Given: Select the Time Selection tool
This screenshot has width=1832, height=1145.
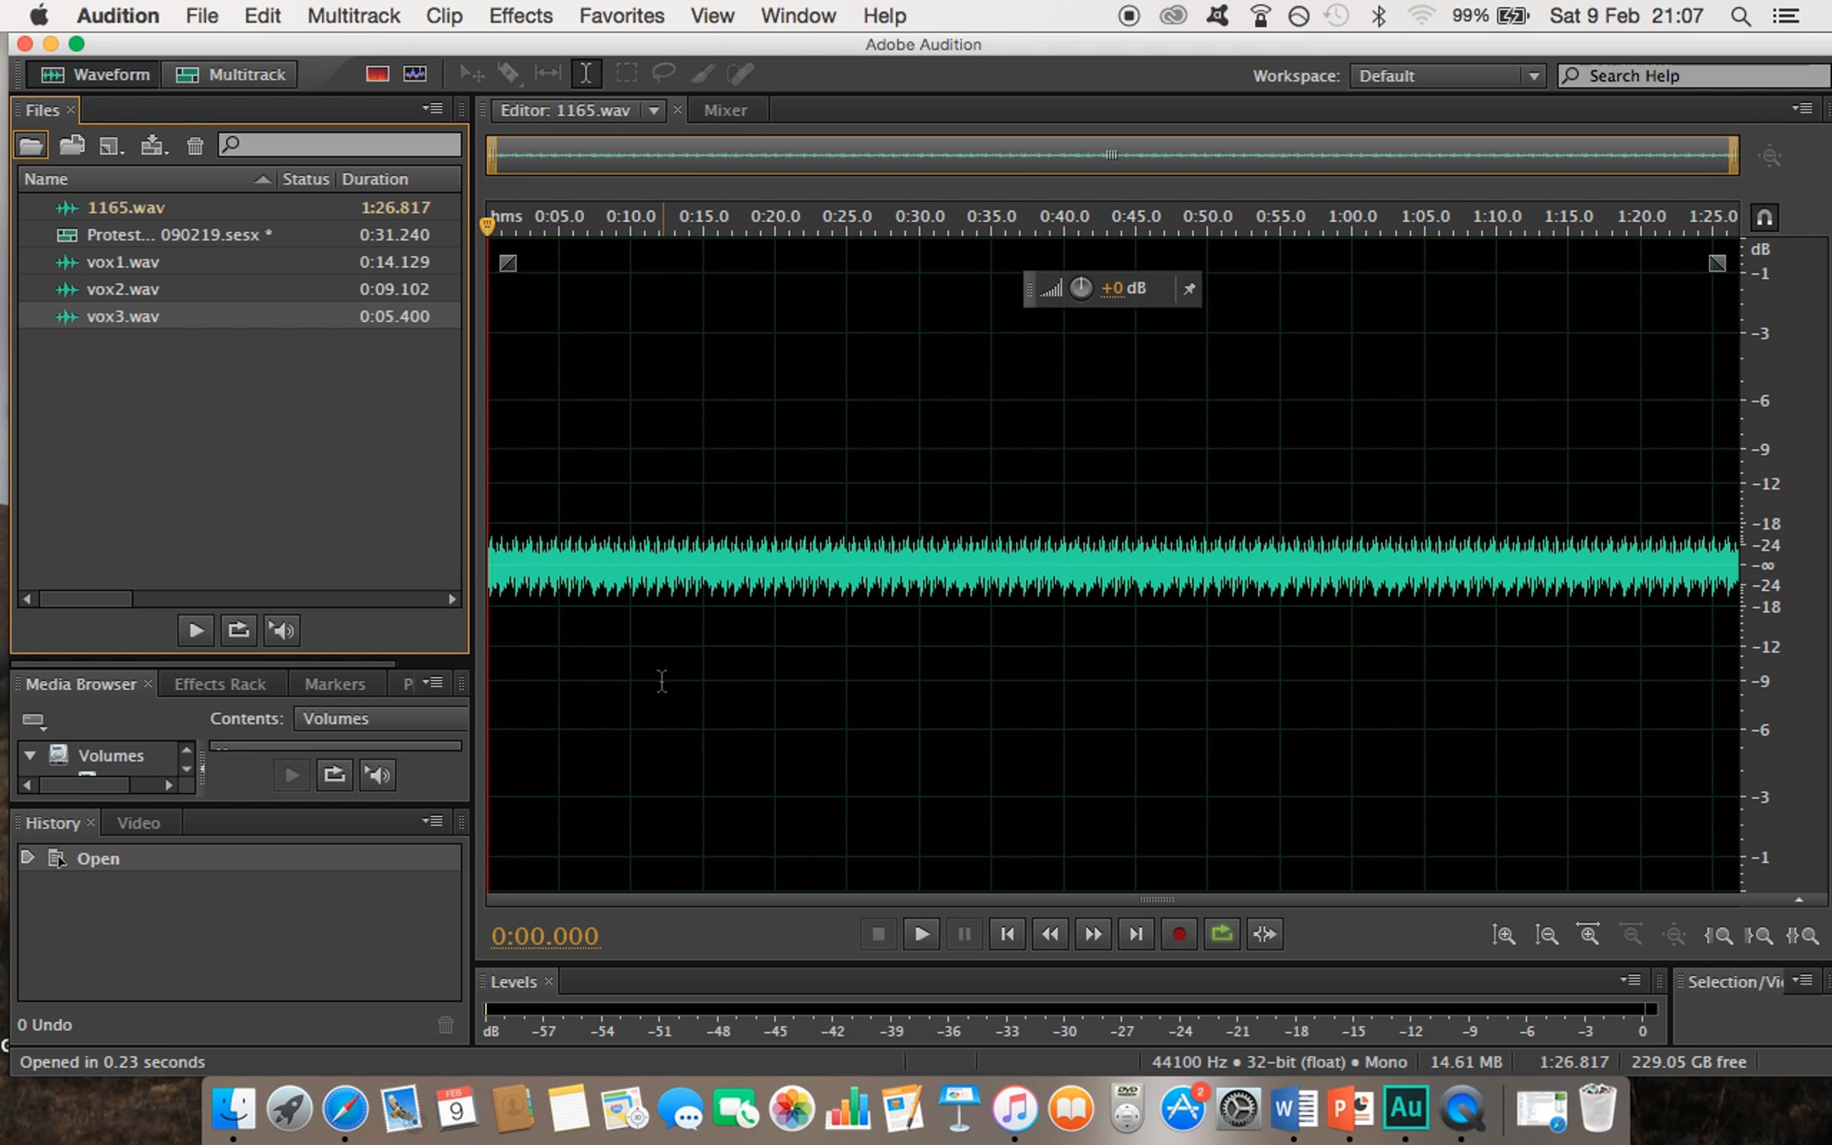Looking at the screenshot, I should click(x=586, y=74).
